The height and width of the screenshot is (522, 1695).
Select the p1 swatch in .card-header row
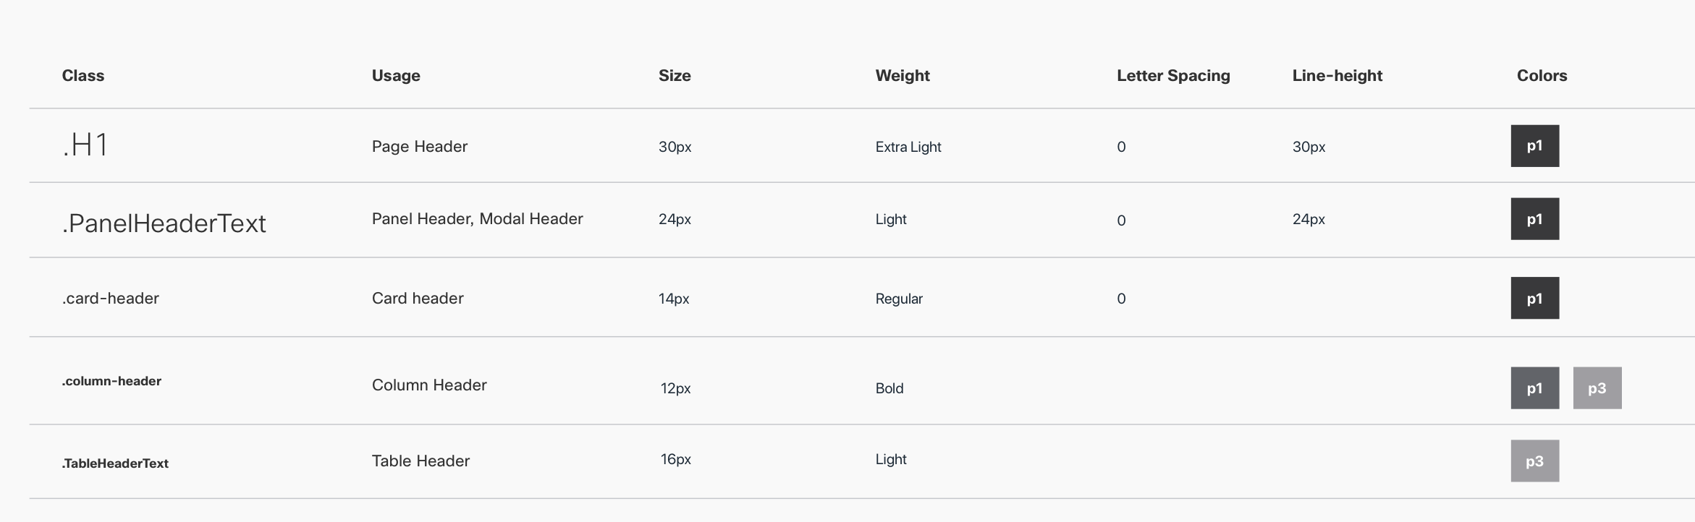point(1534,298)
